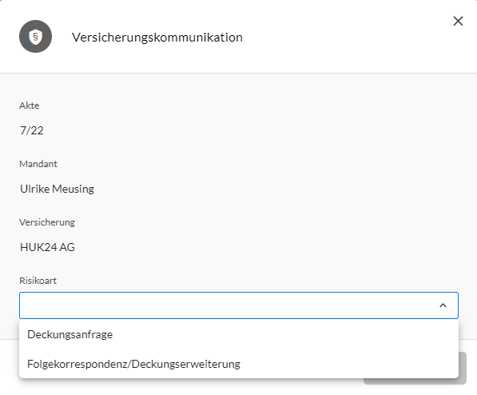Close the Versicherungskommunikation dialog with X
477x395 pixels.
coord(458,22)
